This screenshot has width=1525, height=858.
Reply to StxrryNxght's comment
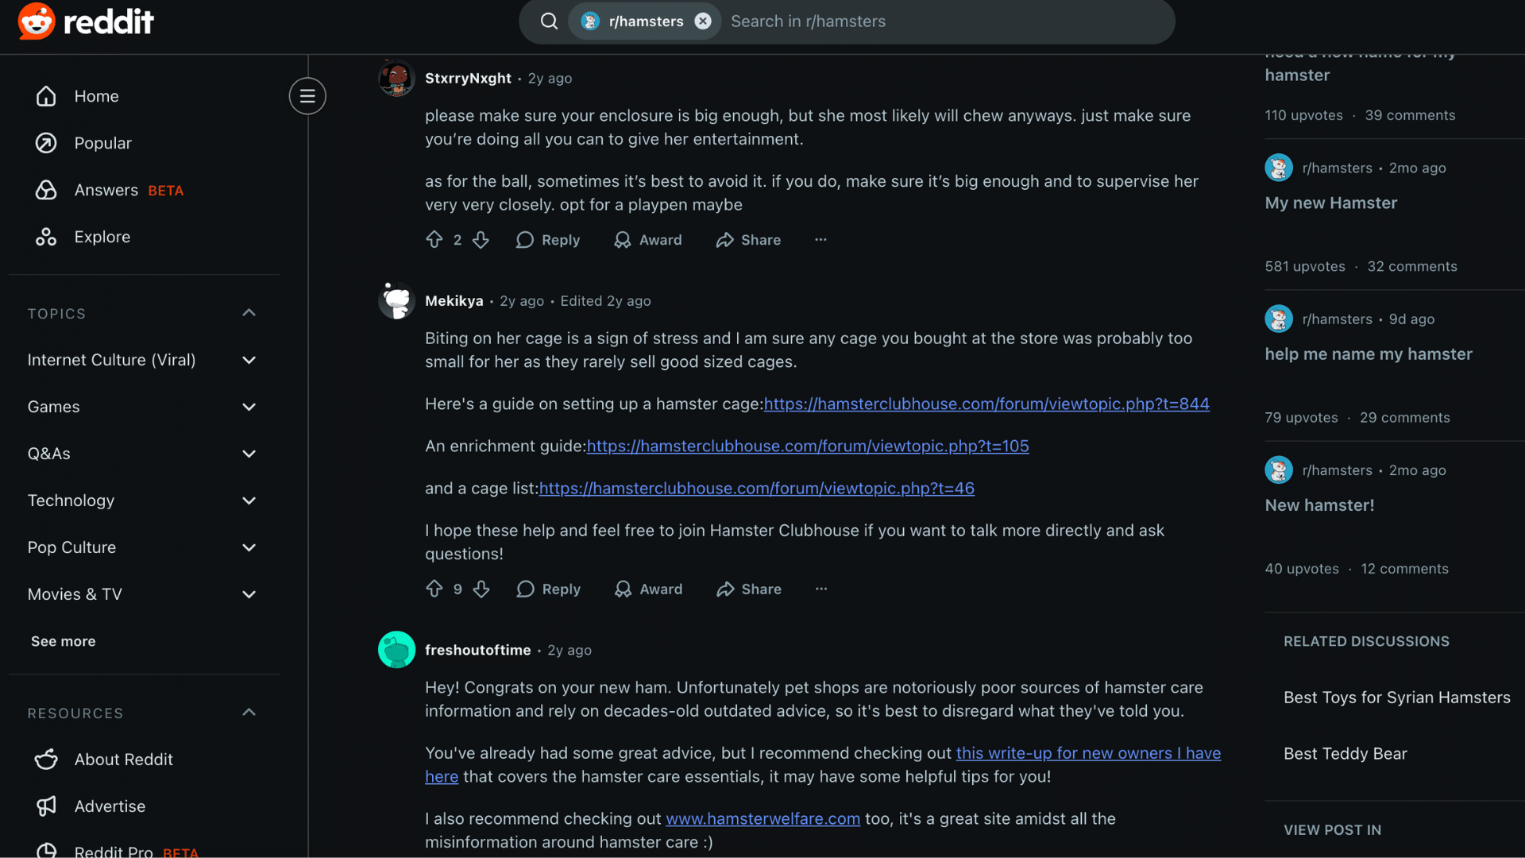pos(548,240)
